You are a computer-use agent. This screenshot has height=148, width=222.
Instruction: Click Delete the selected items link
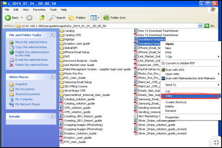32,65
